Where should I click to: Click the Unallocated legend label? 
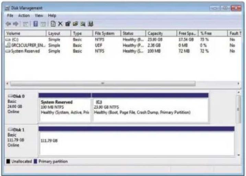click(22, 161)
